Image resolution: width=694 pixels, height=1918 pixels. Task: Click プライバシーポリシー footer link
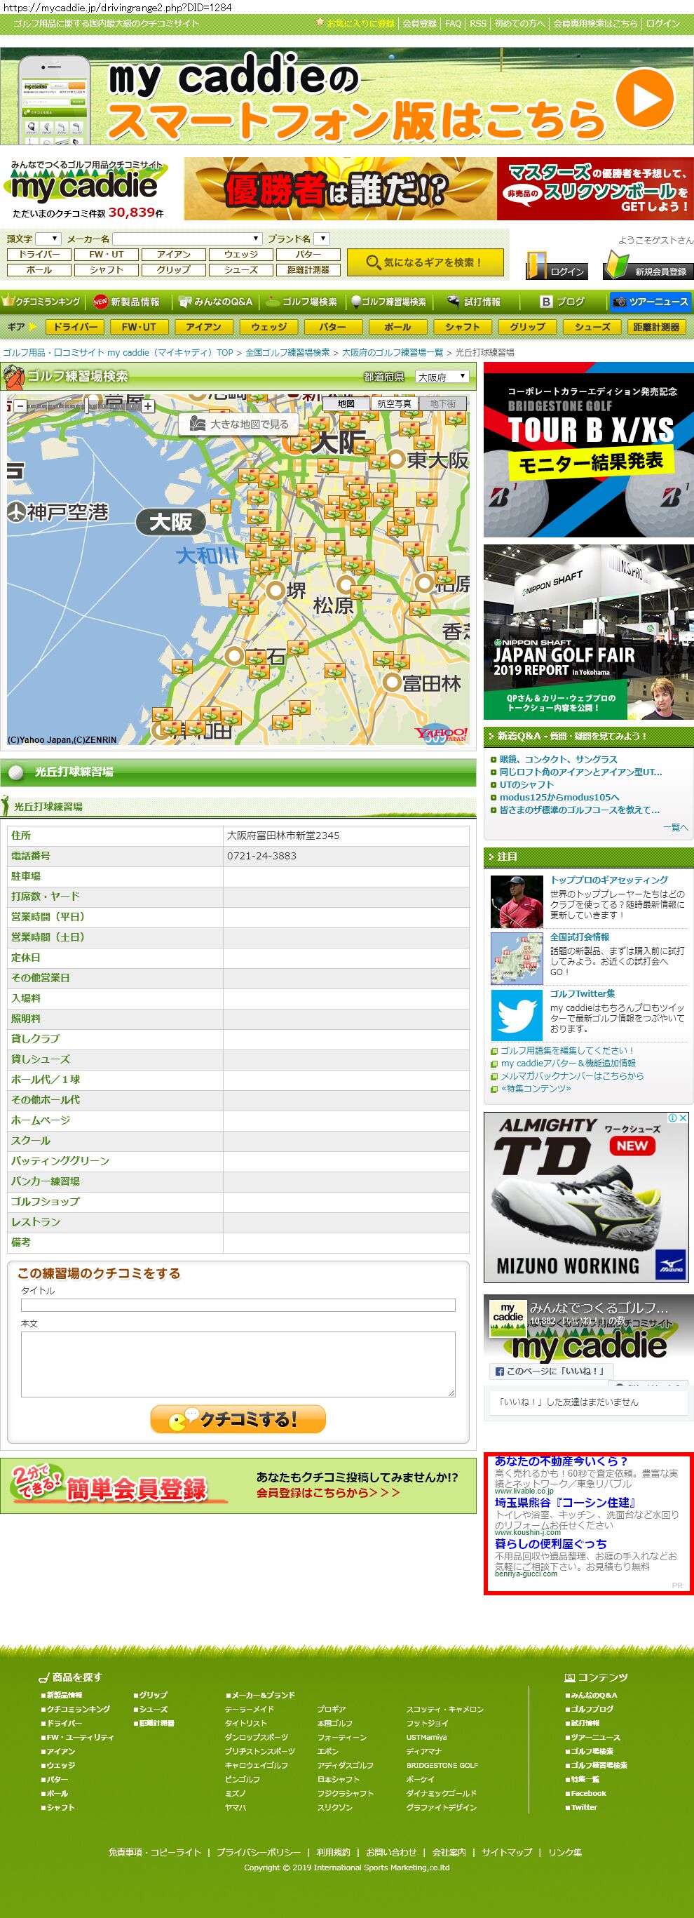tap(259, 1853)
